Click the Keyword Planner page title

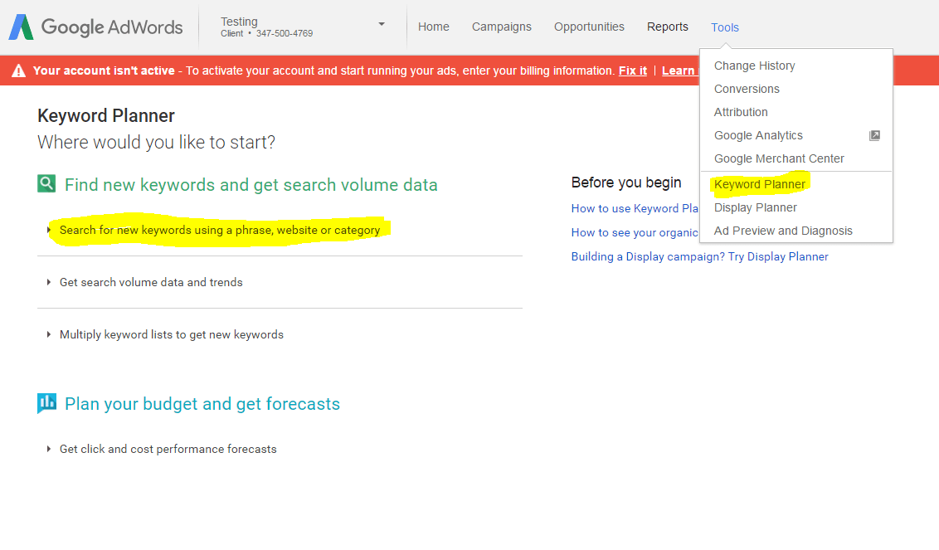click(106, 115)
